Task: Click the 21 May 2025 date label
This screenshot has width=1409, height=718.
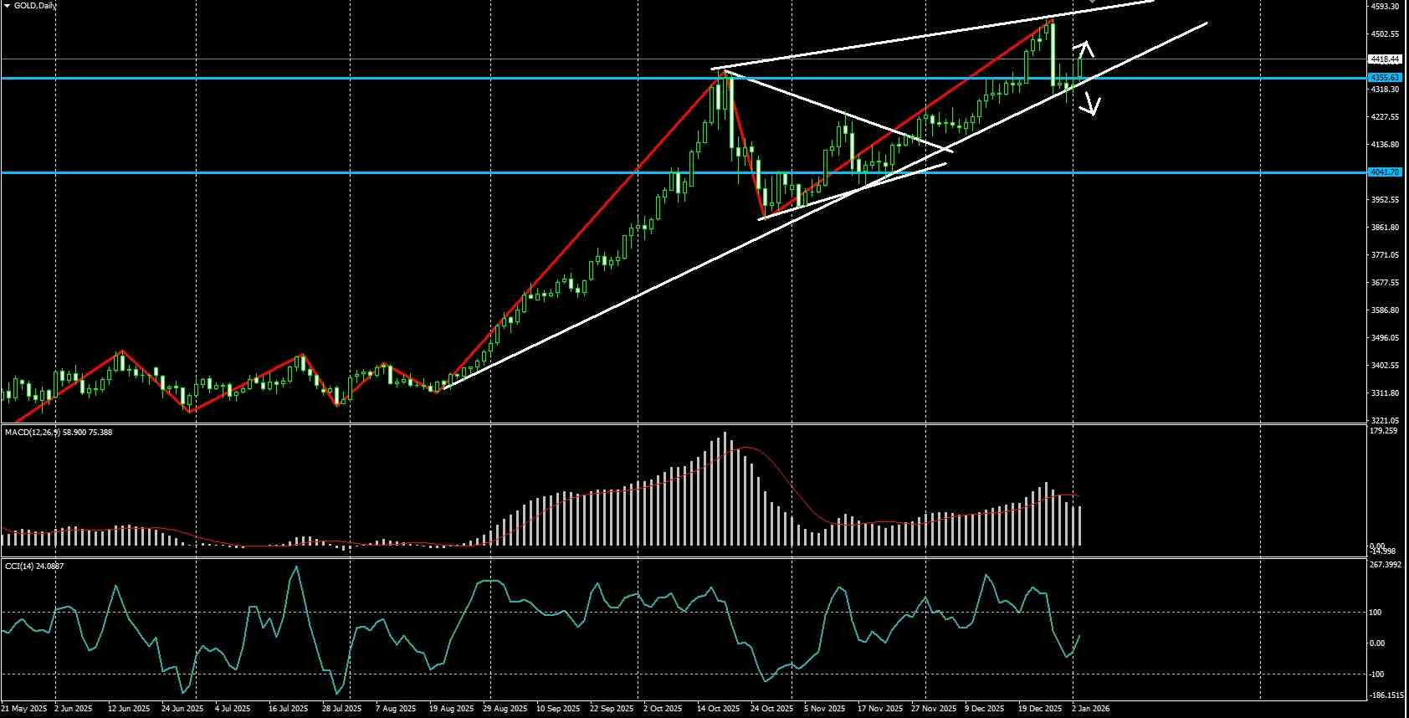Action: [x=23, y=709]
